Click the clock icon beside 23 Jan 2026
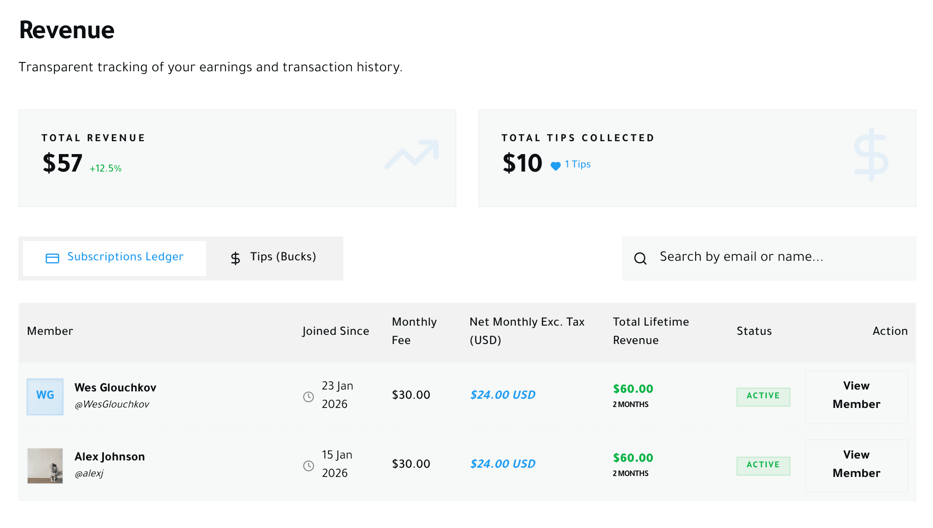Viewport: 933px width, 528px height. pyautogui.click(x=308, y=396)
